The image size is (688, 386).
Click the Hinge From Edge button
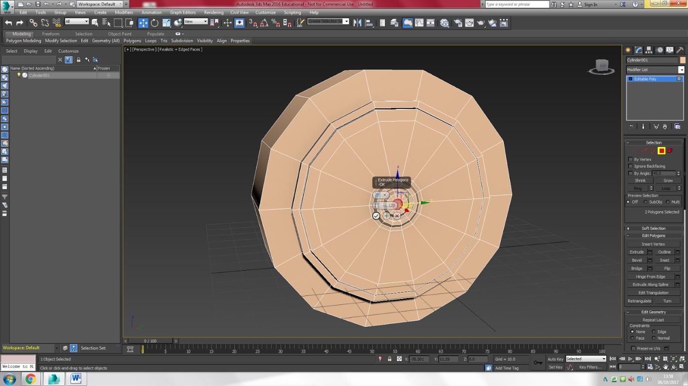point(651,277)
